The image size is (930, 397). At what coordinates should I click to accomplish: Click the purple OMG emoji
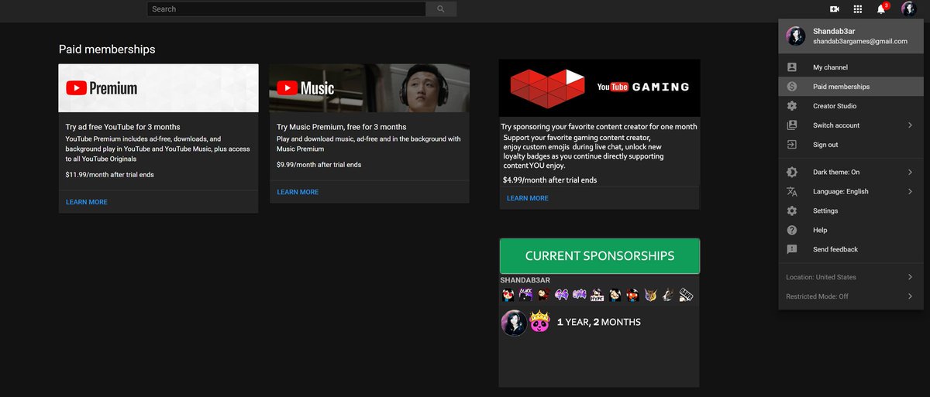pyautogui.click(x=580, y=295)
